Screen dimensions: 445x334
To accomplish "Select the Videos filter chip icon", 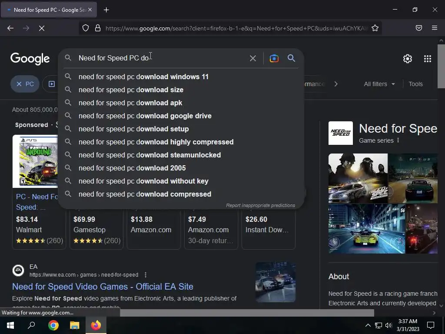I will [51, 84].
